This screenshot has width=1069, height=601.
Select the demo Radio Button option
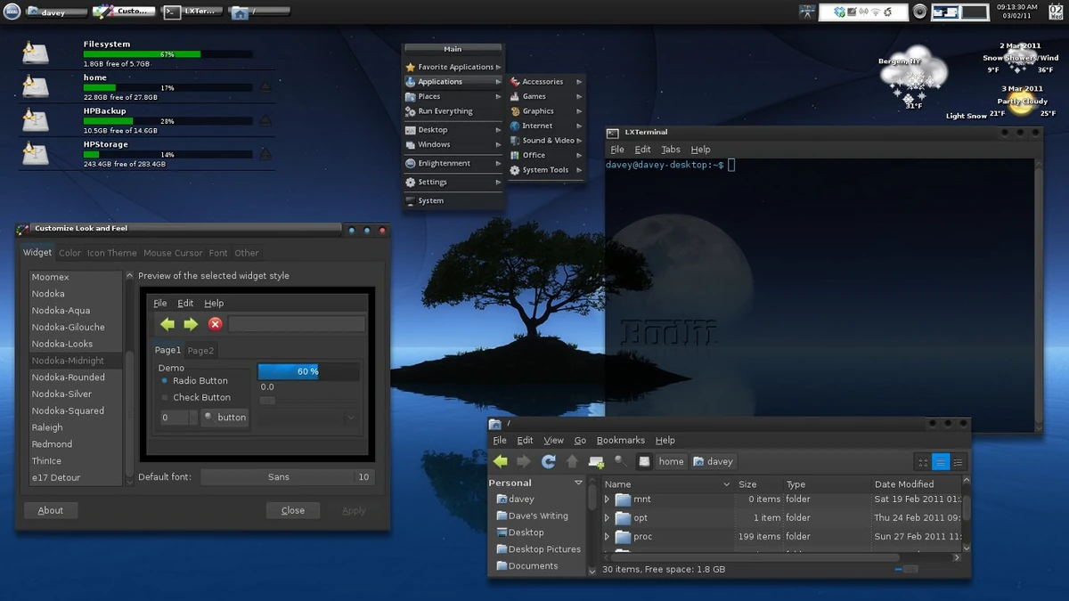point(165,381)
